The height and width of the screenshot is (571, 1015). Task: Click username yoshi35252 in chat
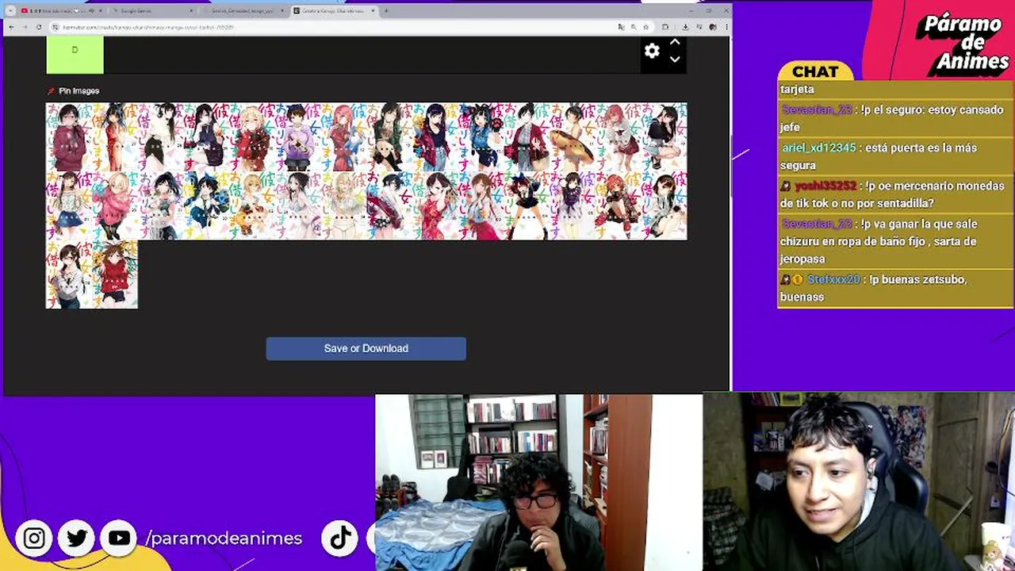pyautogui.click(x=825, y=186)
